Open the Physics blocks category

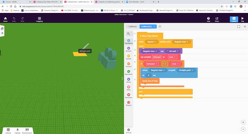tap(129, 103)
